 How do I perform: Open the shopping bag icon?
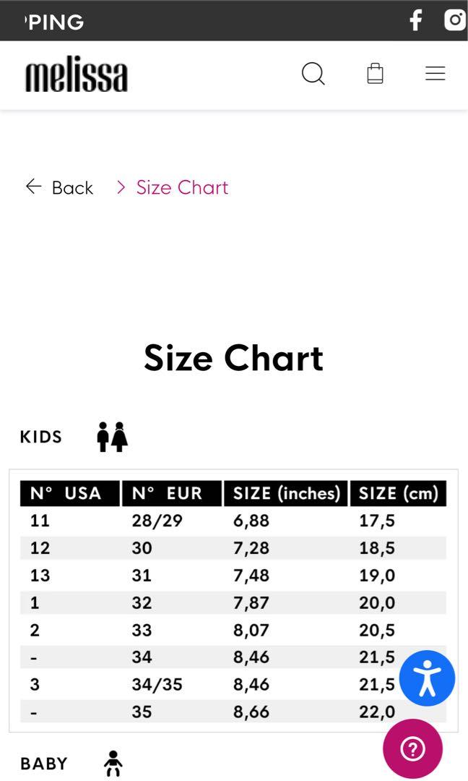(x=374, y=73)
